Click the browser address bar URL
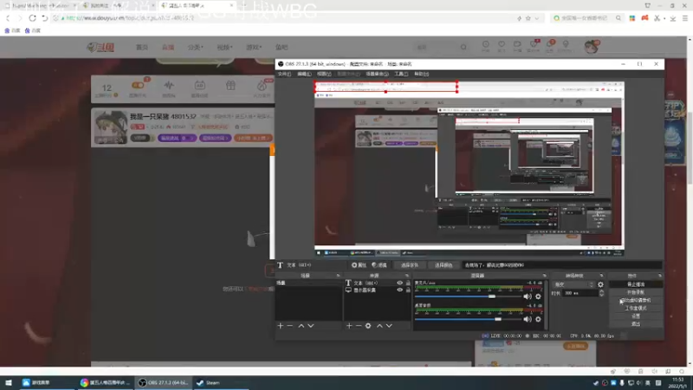 tap(130, 18)
